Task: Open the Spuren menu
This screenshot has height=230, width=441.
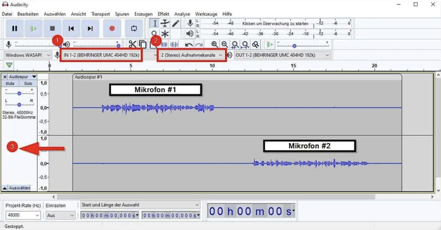Action: [122, 14]
